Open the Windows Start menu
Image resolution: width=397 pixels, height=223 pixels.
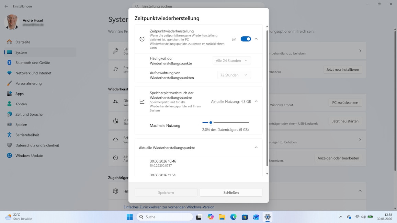129,217
